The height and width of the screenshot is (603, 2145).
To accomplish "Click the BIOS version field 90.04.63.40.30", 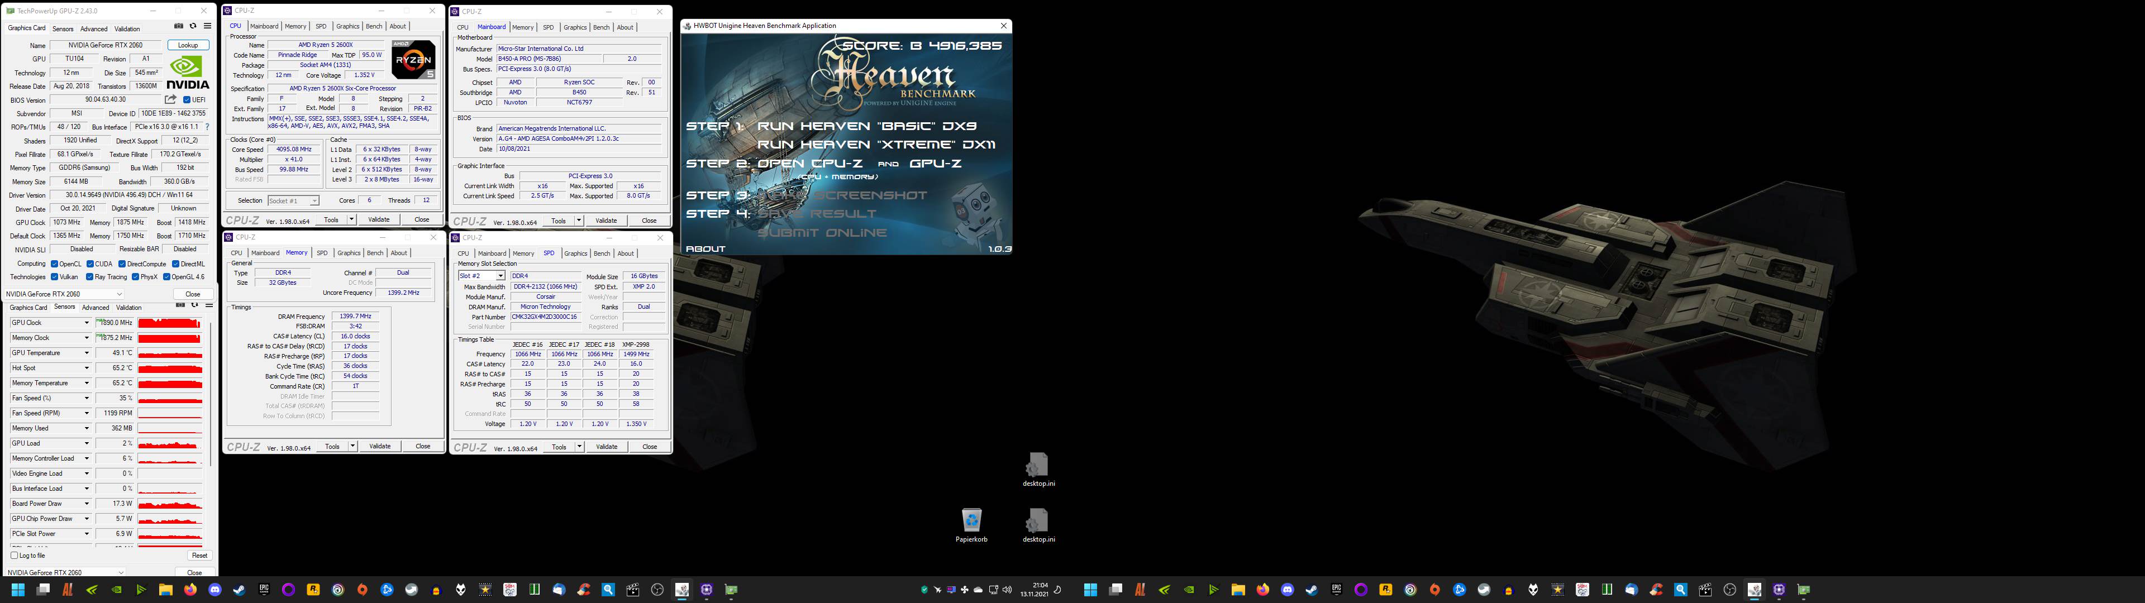I will [106, 100].
